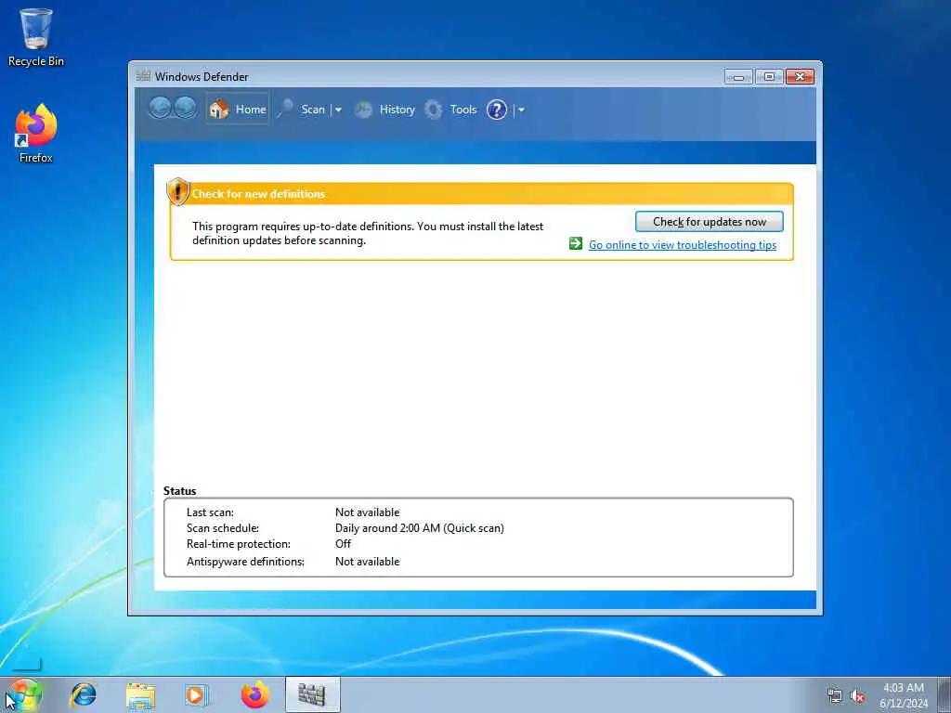Screen dimensions: 951x713
Task: Maximize the Windows Defender window
Action: (x=768, y=76)
